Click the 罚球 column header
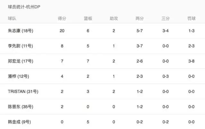 [192, 18]
